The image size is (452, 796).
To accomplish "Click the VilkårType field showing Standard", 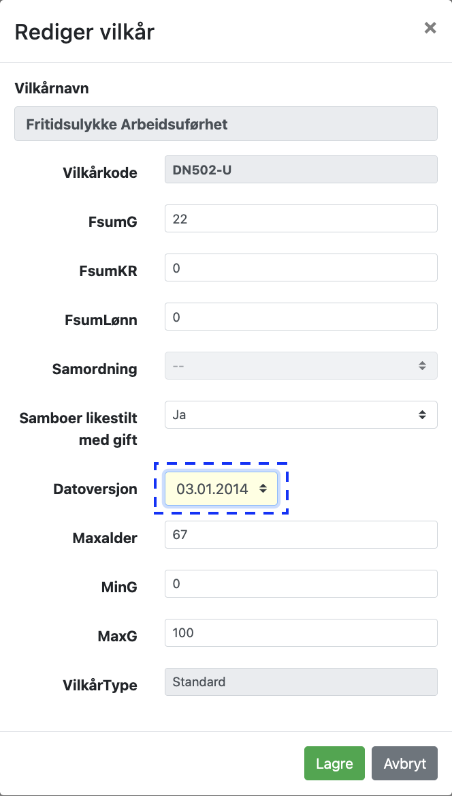I will [300, 682].
